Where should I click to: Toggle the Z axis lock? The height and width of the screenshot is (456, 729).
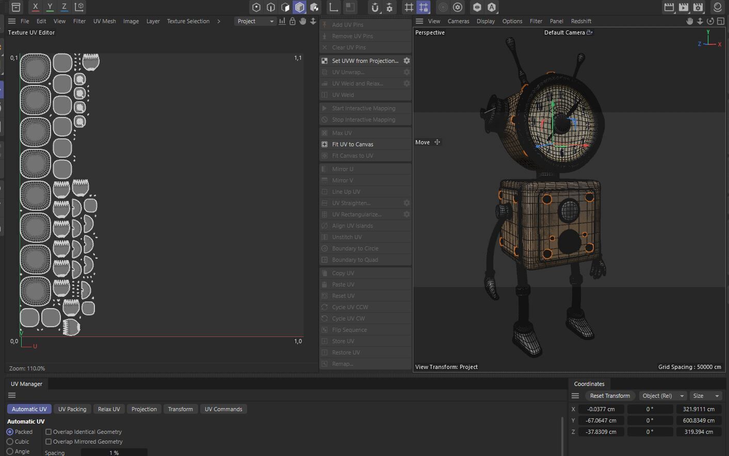64,7
